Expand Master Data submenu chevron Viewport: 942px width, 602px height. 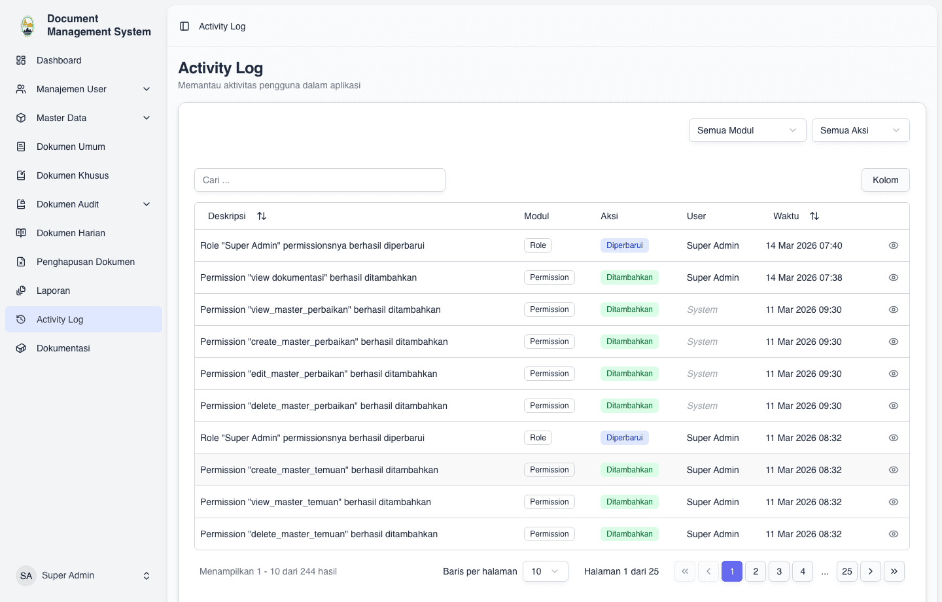[x=147, y=118]
